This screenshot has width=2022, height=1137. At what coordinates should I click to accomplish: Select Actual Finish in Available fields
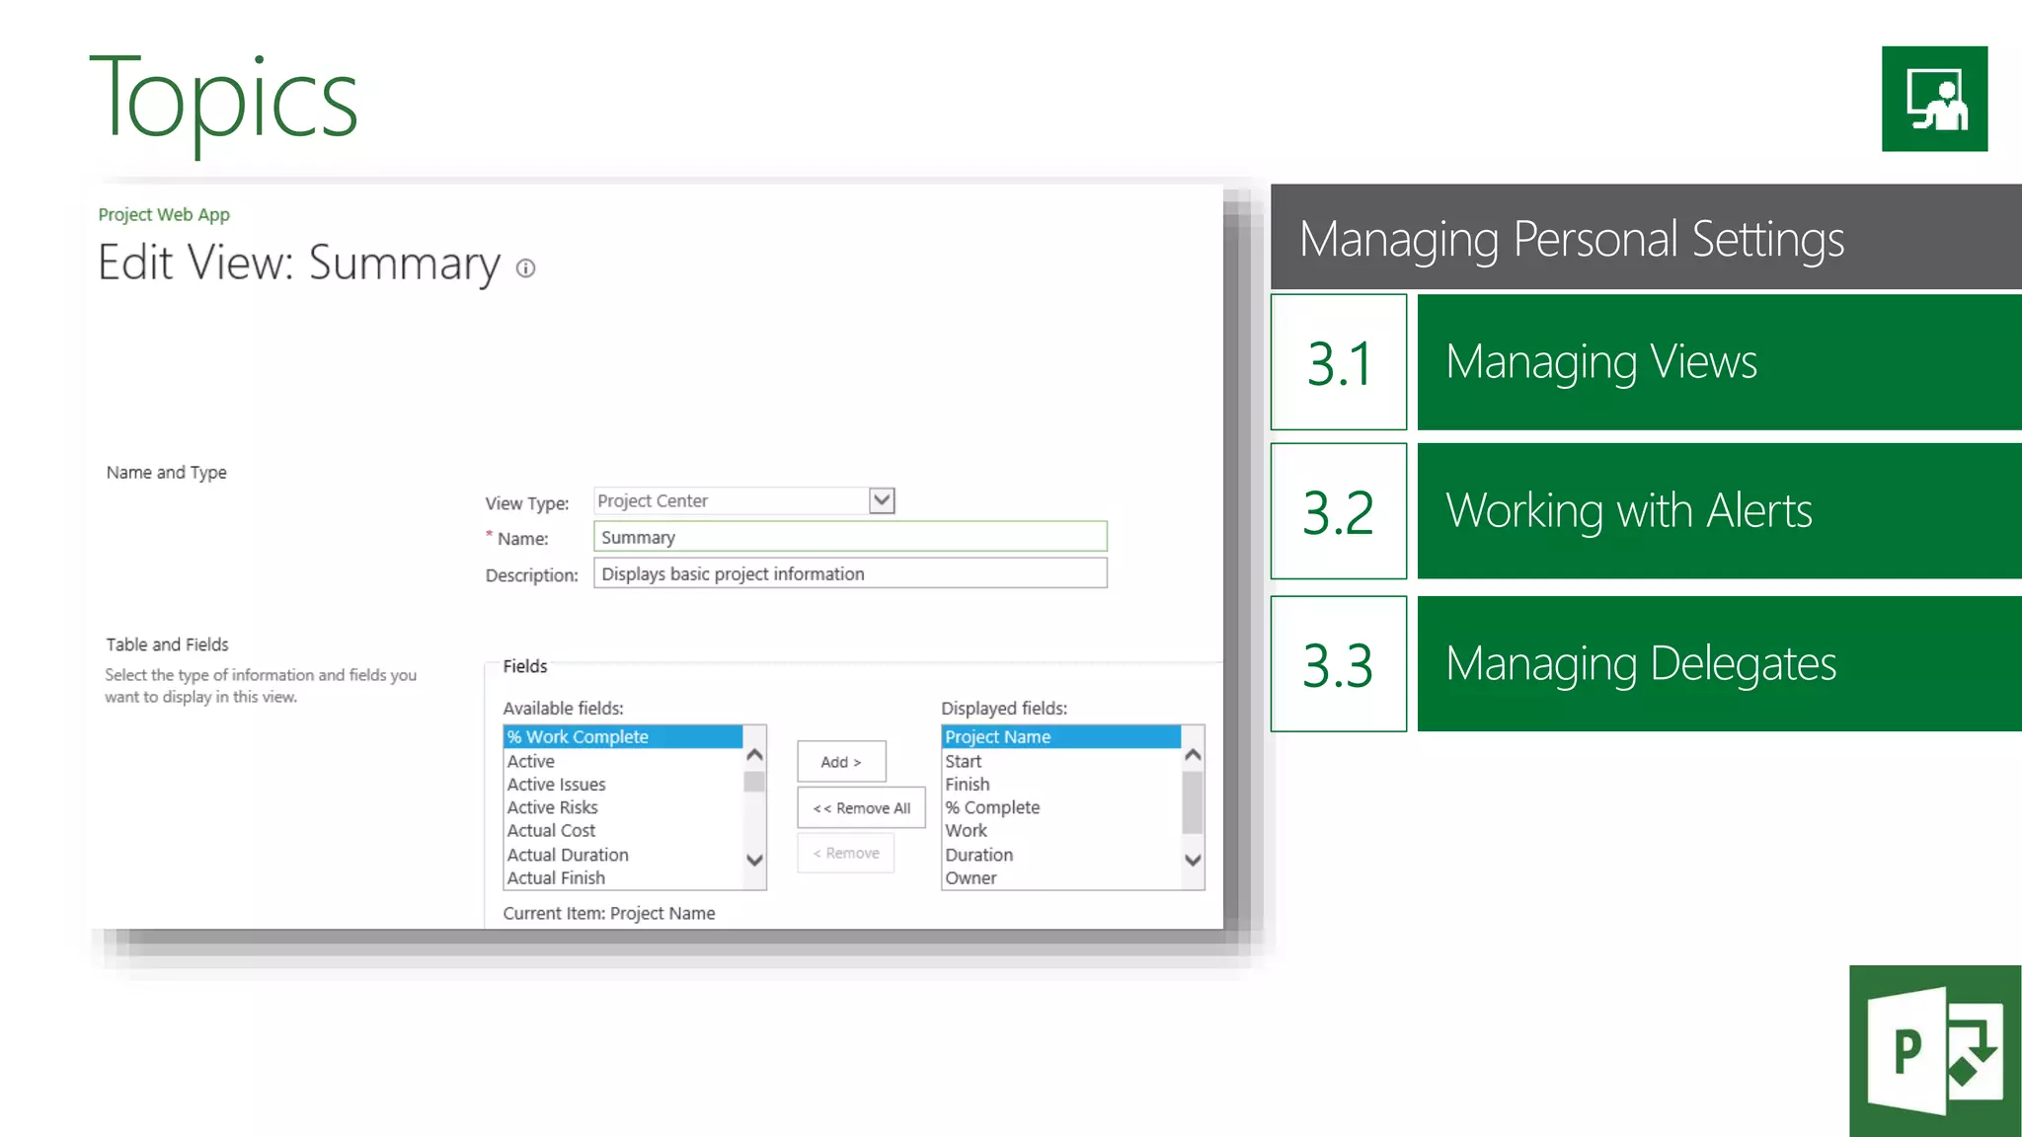(x=623, y=877)
